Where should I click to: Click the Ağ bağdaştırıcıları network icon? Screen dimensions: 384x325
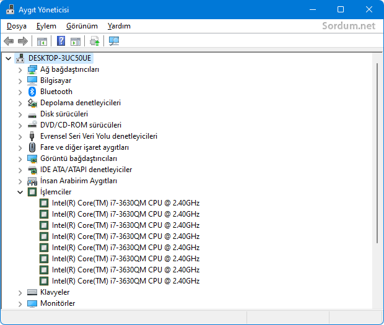(x=32, y=69)
